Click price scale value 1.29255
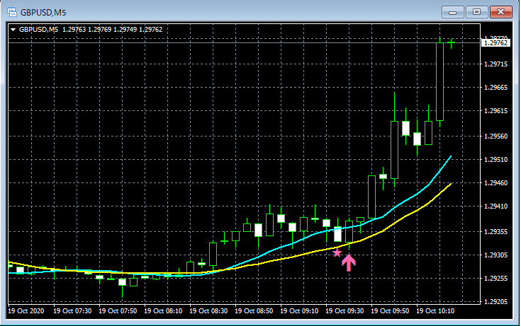 point(495,278)
